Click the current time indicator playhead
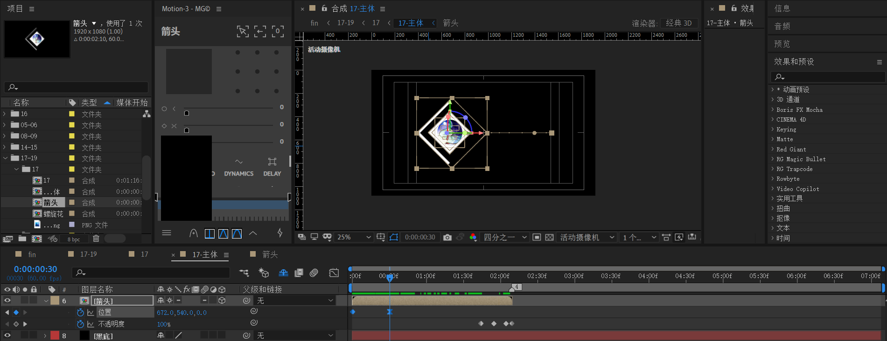This screenshot has width=887, height=341. tap(390, 277)
